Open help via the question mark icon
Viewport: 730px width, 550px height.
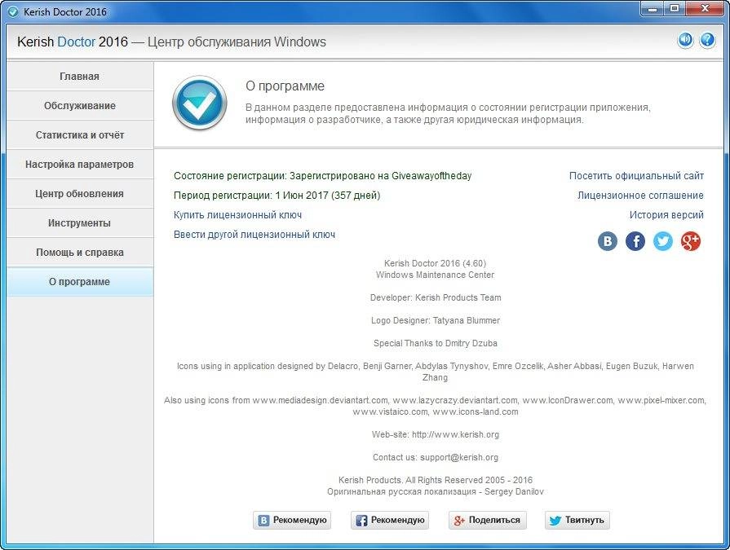point(707,41)
